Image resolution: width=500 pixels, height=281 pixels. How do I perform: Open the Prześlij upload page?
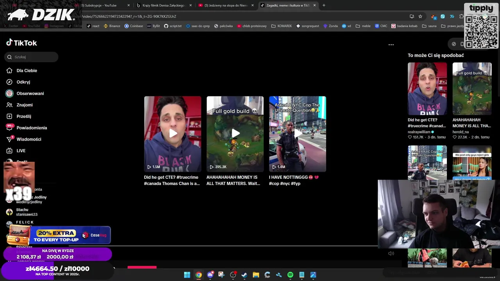pyautogui.click(x=19, y=116)
